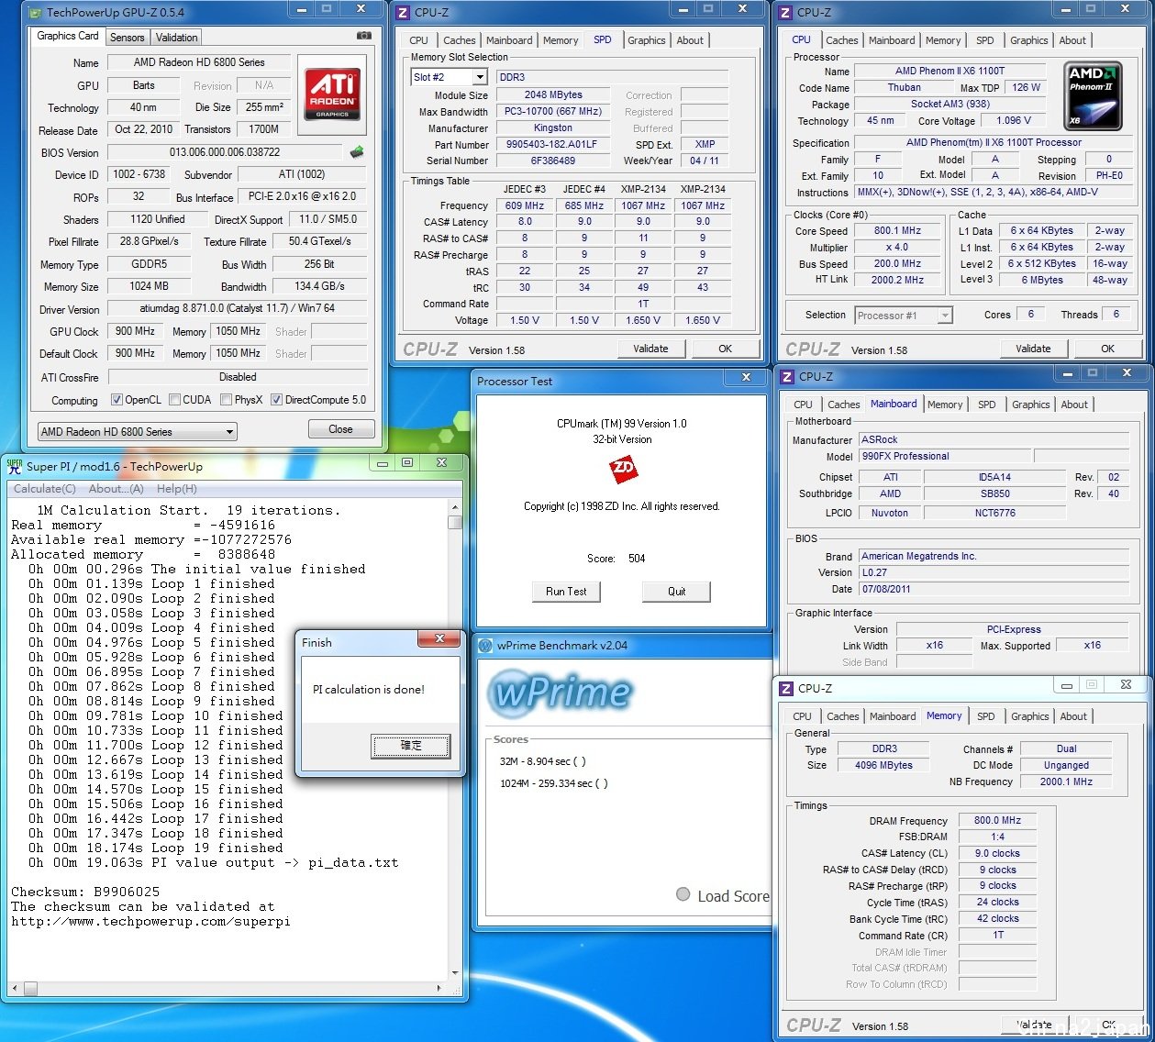
Task: Click Super PI vertical scrollbar down arrow
Action: (455, 972)
